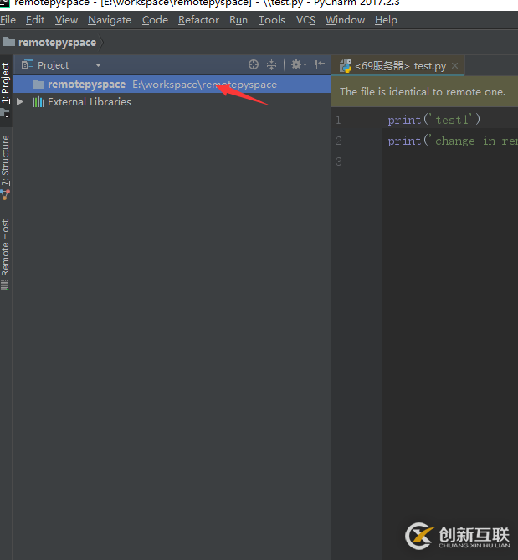Click the libraries icon beside External Libraries
Screen dimensions: 518x560
click(x=38, y=102)
